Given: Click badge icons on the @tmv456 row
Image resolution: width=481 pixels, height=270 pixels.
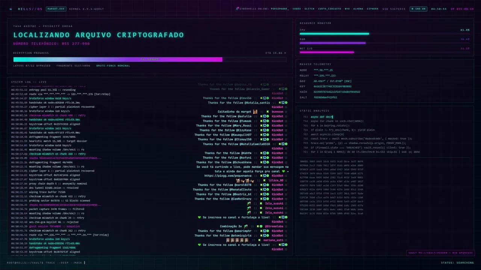Looking at the screenshot, I should (x=265, y=98).
